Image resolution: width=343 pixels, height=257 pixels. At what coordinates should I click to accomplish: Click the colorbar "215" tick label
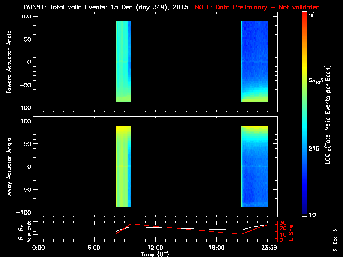pos(314,149)
